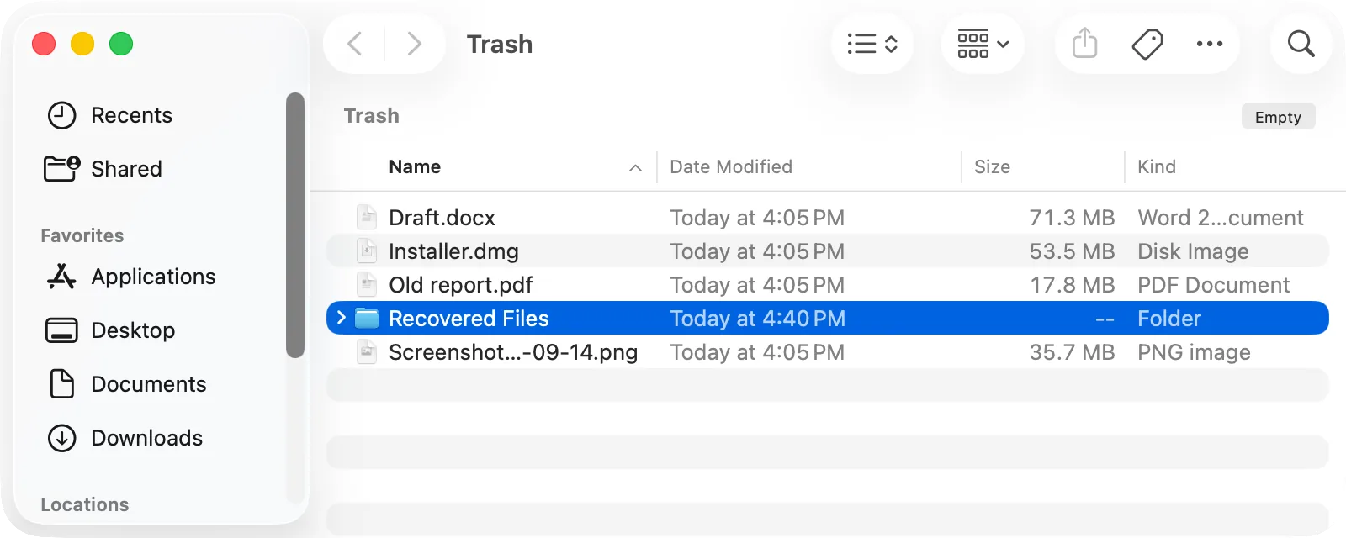Sort by Date Modified column
This screenshot has width=1346, height=538.
point(731,166)
